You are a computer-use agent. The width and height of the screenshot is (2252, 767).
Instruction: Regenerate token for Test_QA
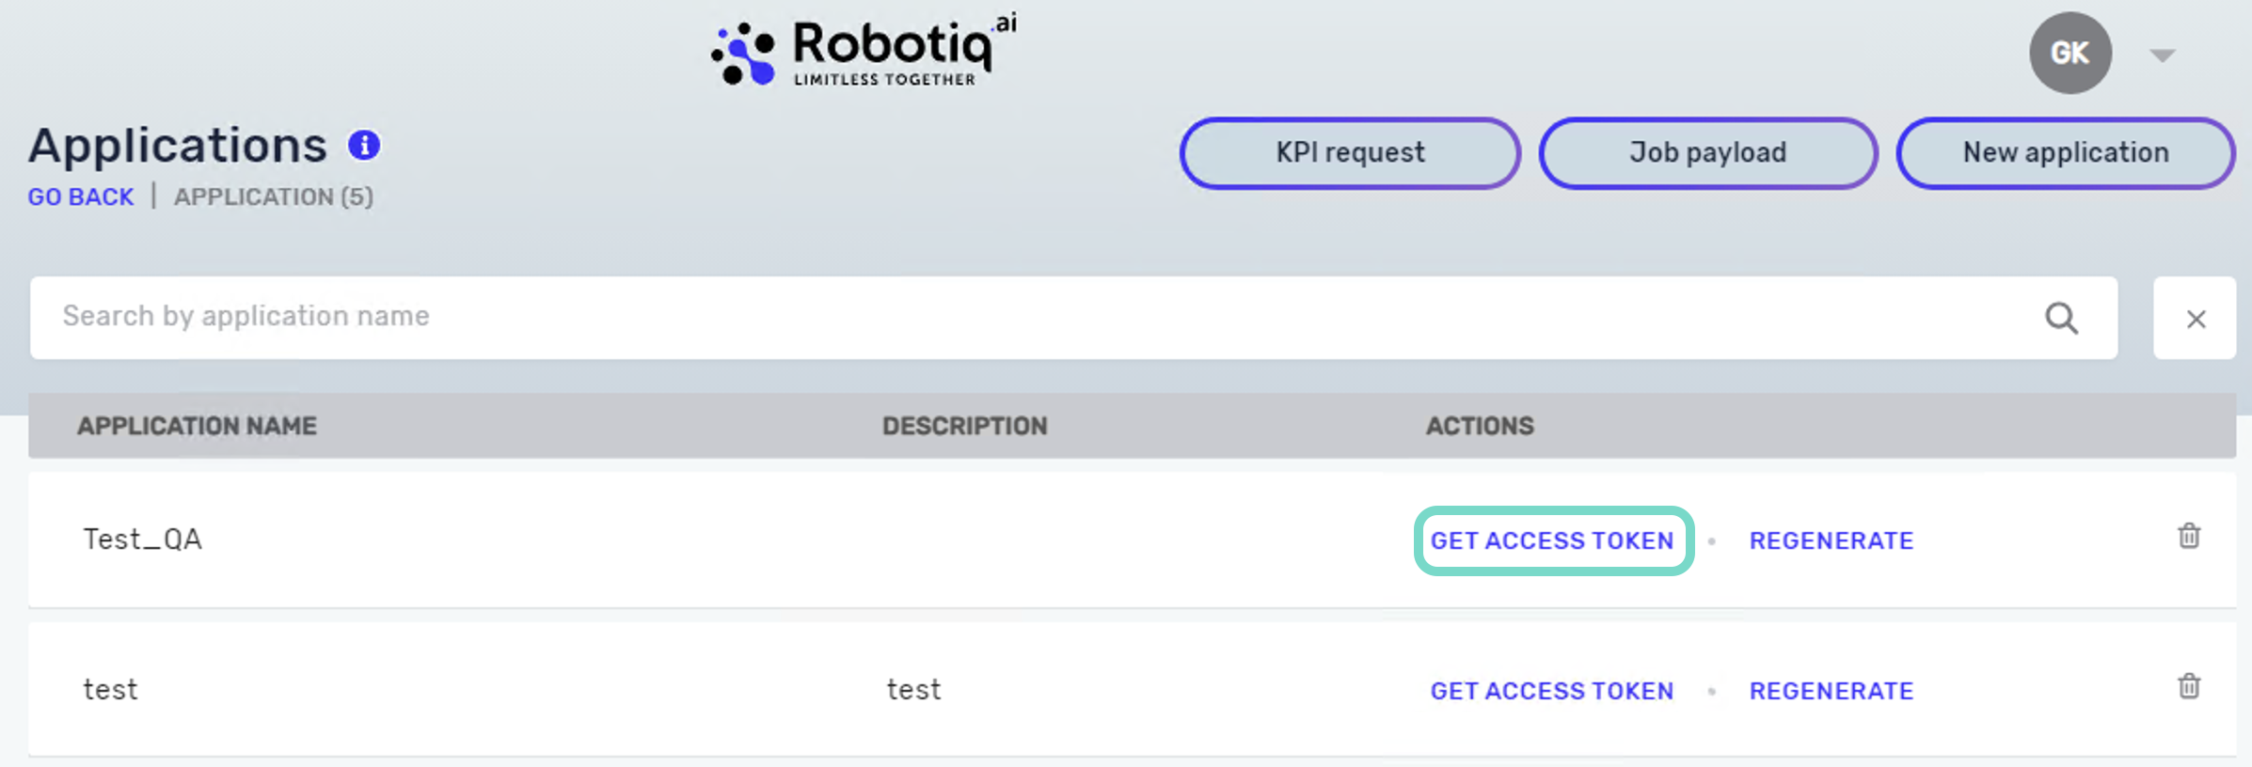point(1832,540)
